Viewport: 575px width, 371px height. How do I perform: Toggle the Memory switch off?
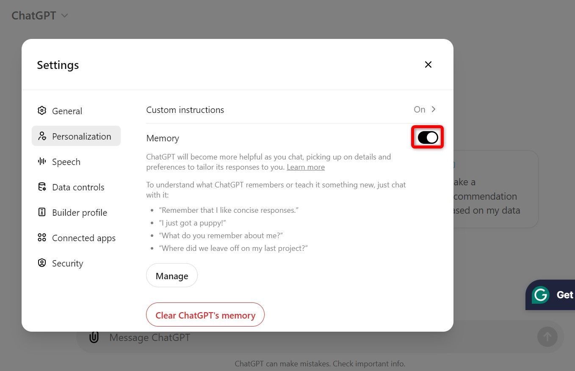pyautogui.click(x=428, y=137)
